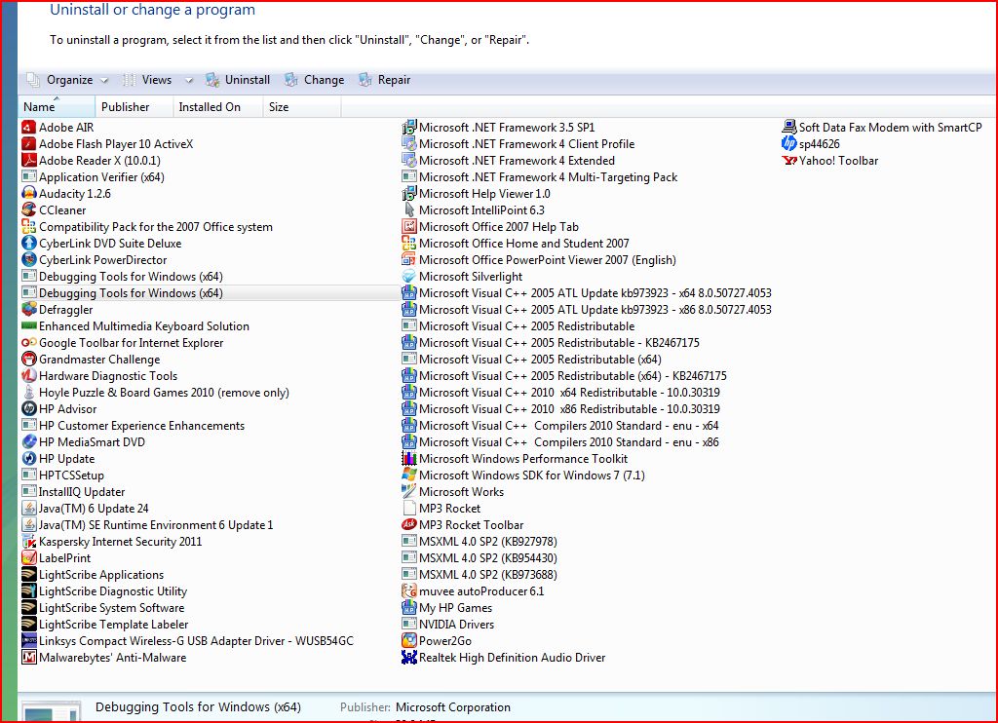Click the Microsoft Silverlight icon
Screen dimensions: 998x723
coord(408,276)
